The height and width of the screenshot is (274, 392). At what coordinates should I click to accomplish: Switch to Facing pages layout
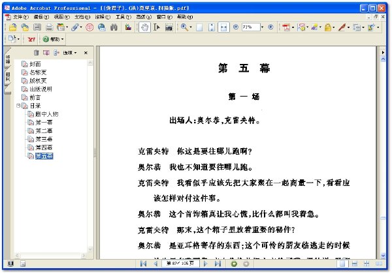(x=379, y=264)
